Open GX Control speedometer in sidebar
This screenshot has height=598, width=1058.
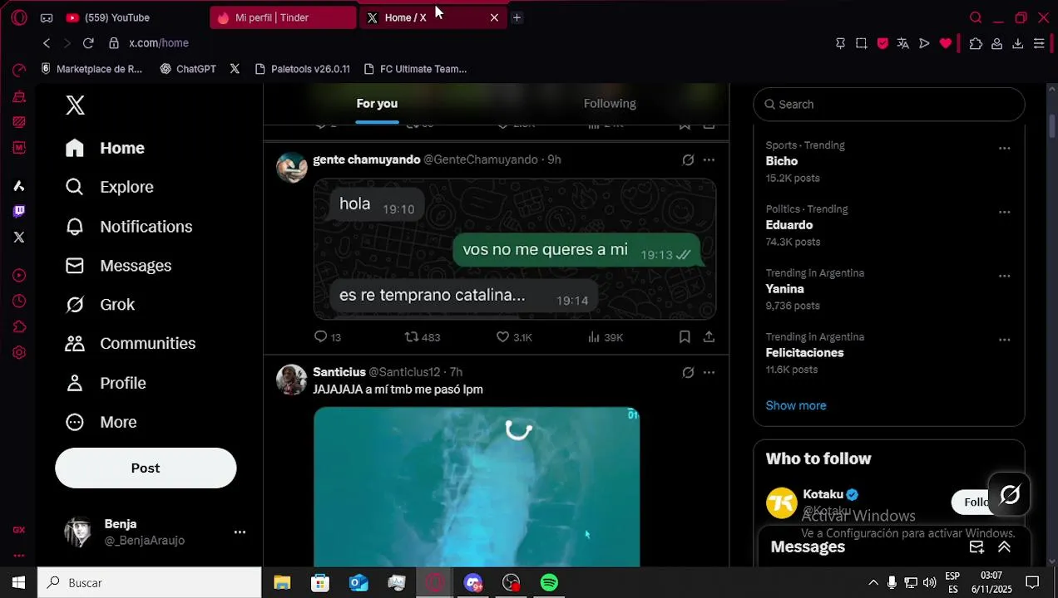coord(19,71)
